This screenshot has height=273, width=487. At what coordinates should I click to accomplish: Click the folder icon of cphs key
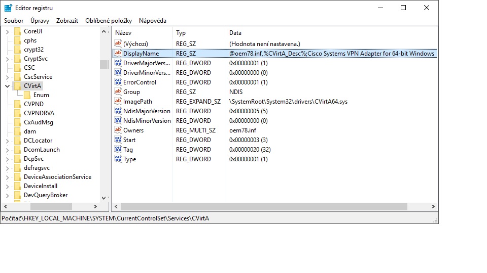click(x=18, y=40)
